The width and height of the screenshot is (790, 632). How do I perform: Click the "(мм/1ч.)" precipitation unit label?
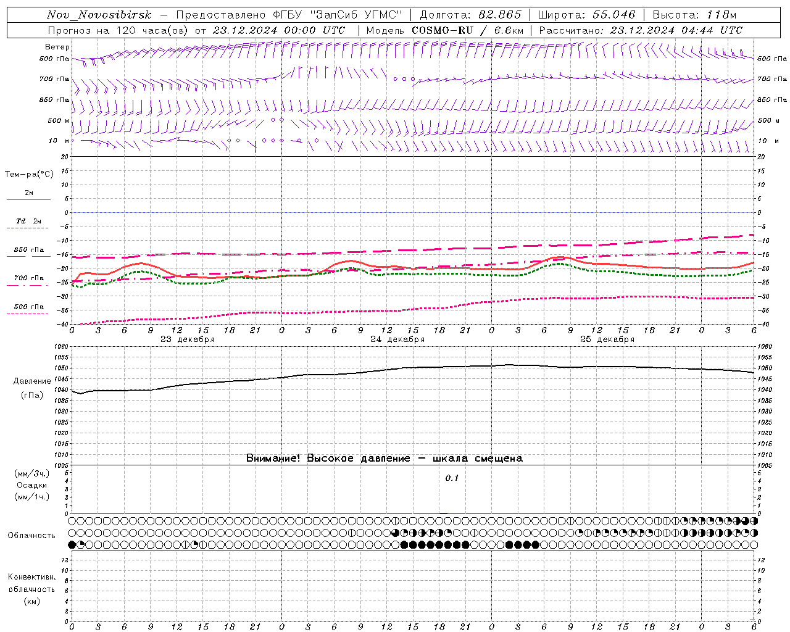pos(32,497)
